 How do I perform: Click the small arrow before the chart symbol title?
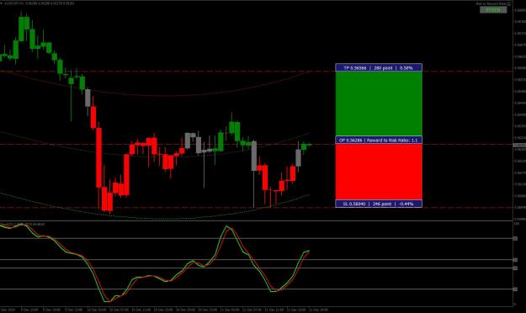pos(2,3)
